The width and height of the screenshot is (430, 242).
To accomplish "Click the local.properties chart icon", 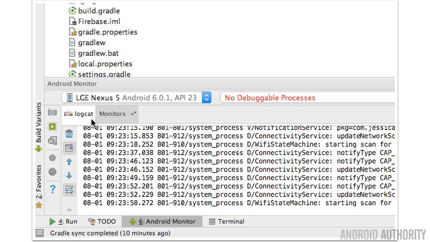I will pyautogui.click(x=73, y=64).
